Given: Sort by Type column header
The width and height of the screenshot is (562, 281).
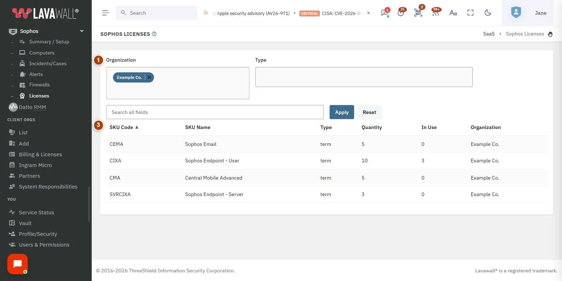Looking at the screenshot, I should [326, 127].
